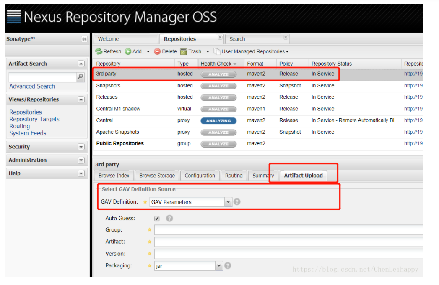Open the Browse Storage tab
The width and height of the screenshot is (439, 285).
point(157,176)
